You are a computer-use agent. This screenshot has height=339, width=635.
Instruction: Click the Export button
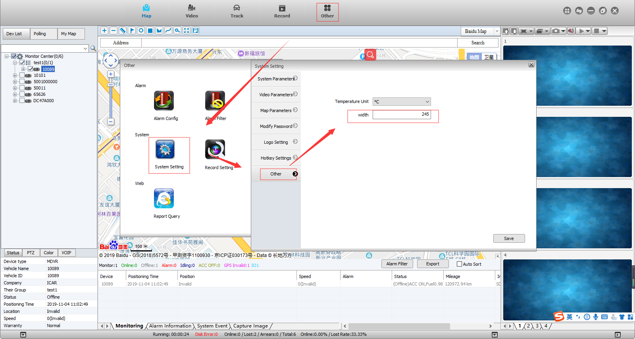(x=433, y=264)
